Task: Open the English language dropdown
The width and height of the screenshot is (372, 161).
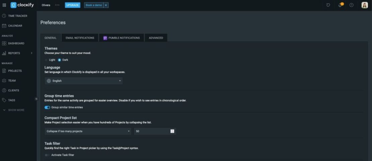Action: click(x=83, y=81)
